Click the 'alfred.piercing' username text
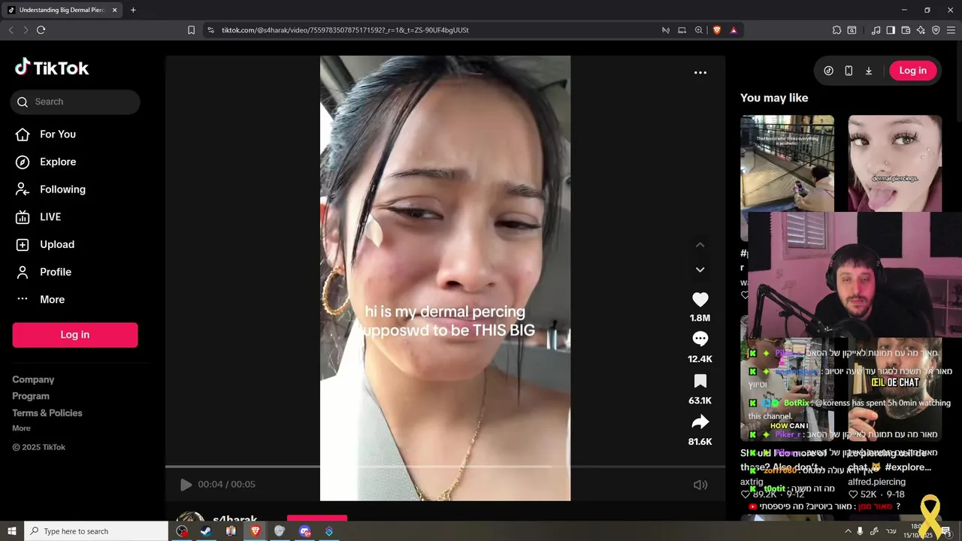The height and width of the screenshot is (541, 962). click(877, 482)
